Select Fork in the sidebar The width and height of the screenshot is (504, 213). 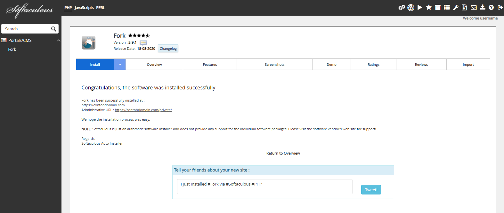12,49
